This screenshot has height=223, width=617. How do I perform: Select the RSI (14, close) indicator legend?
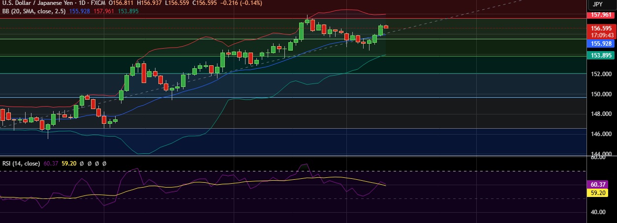click(21, 163)
